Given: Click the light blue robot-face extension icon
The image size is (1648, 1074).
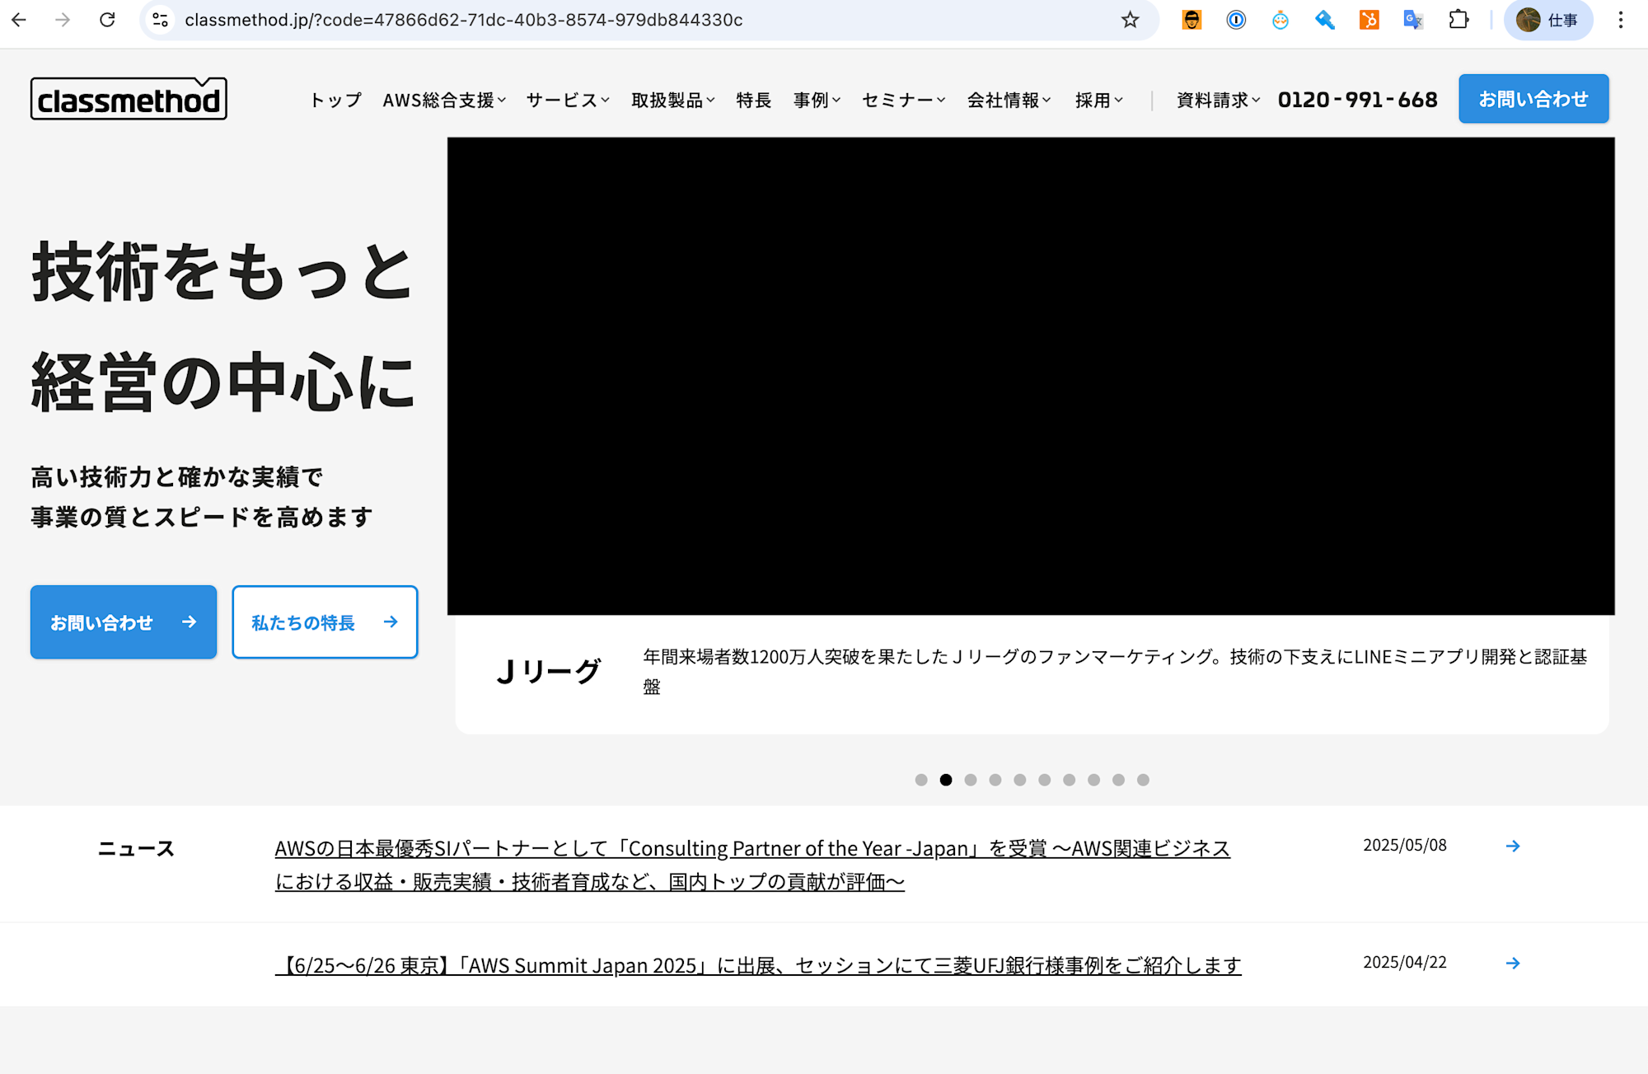Looking at the screenshot, I should click(1280, 20).
